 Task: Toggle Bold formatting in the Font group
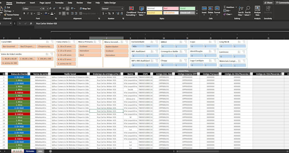click(x=24, y=14)
